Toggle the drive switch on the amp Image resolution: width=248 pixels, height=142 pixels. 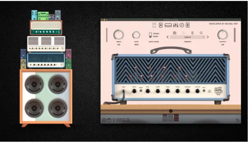(x=204, y=91)
